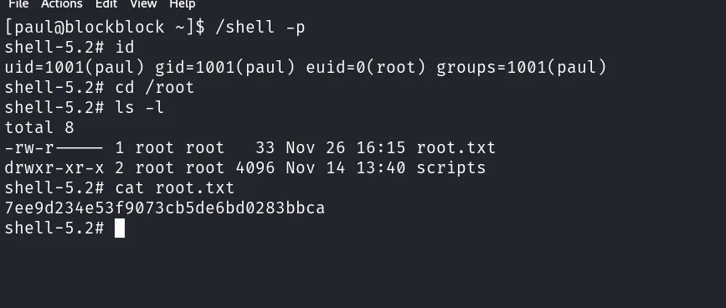Image resolution: width=726 pixels, height=308 pixels.
Task: Click the 'Nov 26 16:15' timestamp
Action: (x=345, y=148)
